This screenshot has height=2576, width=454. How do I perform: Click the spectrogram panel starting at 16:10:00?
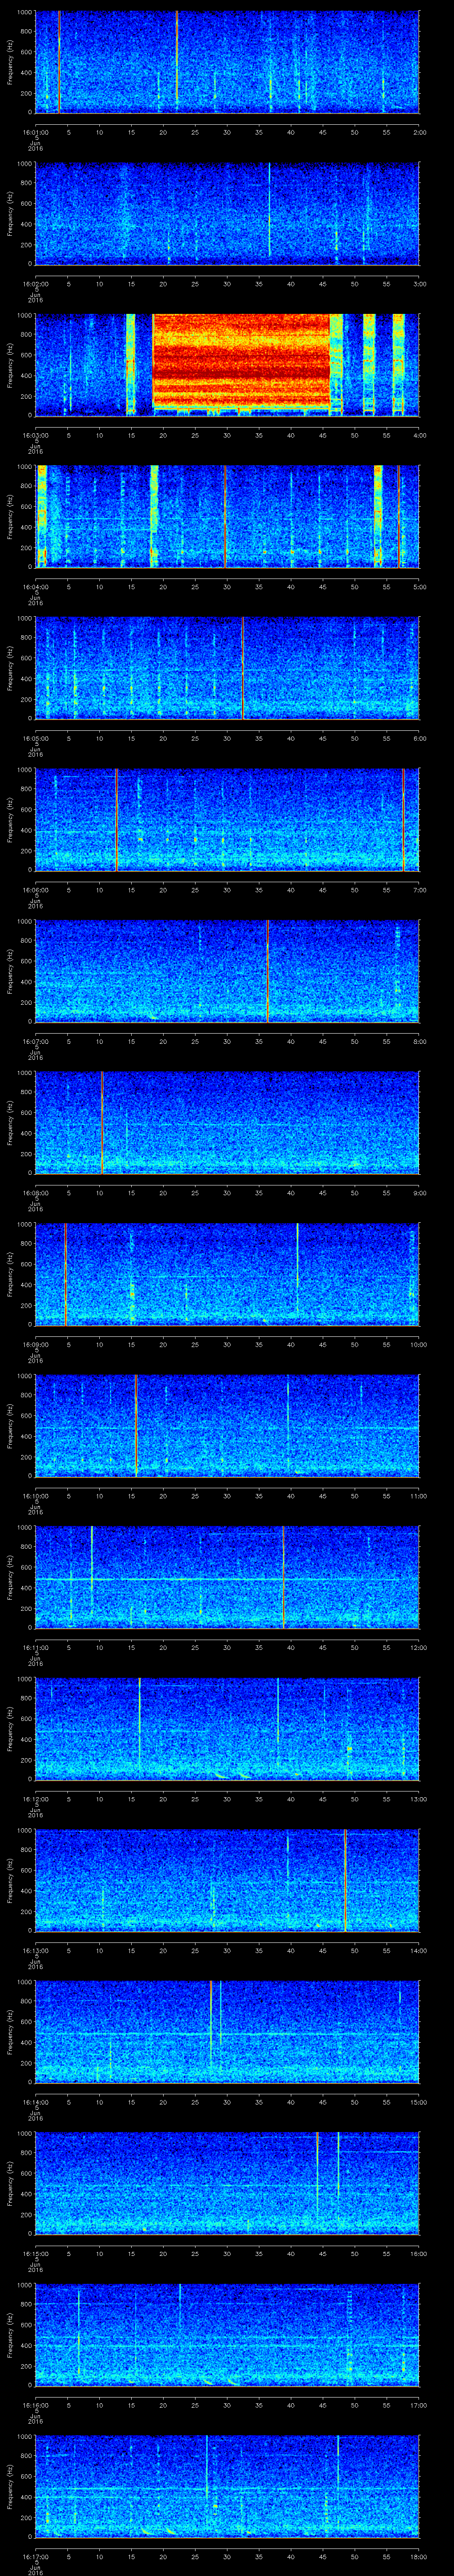coord(227,1425)
